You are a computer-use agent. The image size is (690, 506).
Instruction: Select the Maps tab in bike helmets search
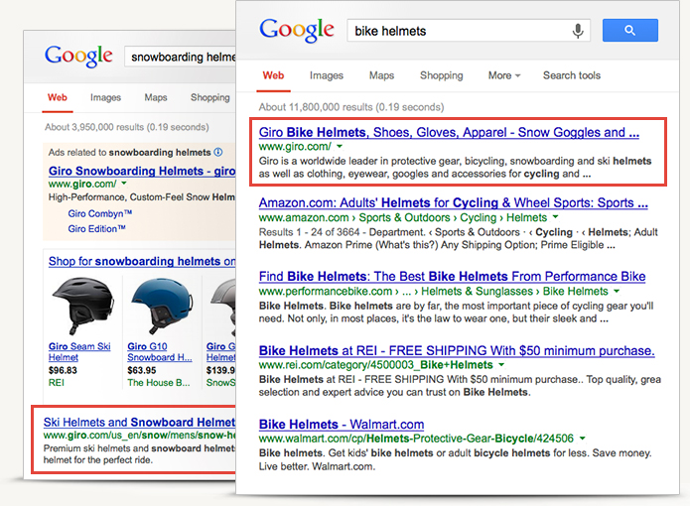point(381,75)
